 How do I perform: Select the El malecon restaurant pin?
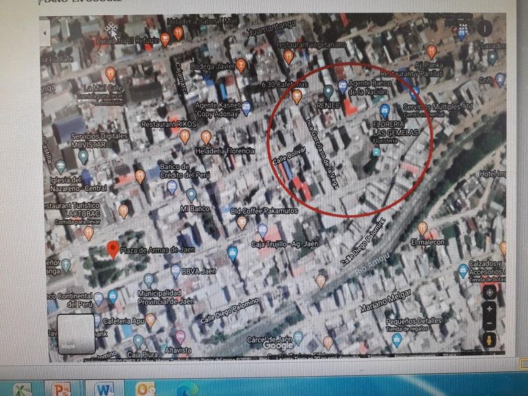(423, 228)
